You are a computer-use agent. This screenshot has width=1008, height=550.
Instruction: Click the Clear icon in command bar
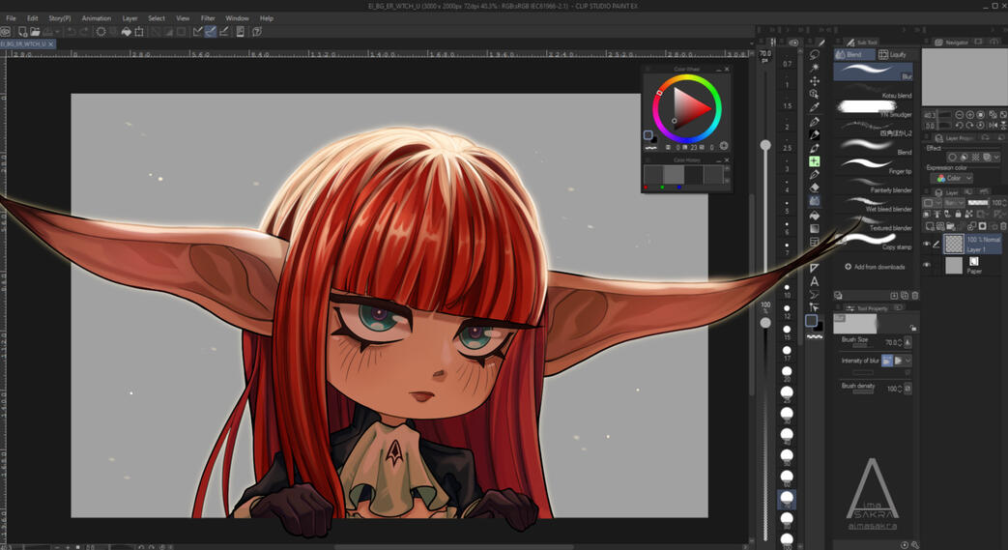[x=101, y=31]
